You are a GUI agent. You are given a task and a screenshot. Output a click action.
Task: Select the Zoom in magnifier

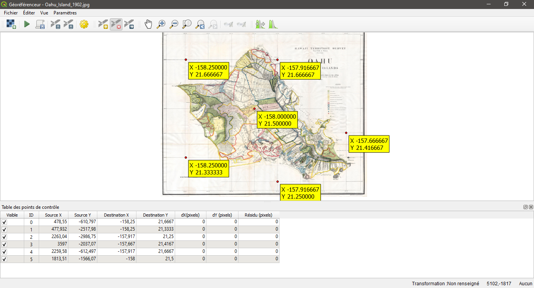pos(161,24)
